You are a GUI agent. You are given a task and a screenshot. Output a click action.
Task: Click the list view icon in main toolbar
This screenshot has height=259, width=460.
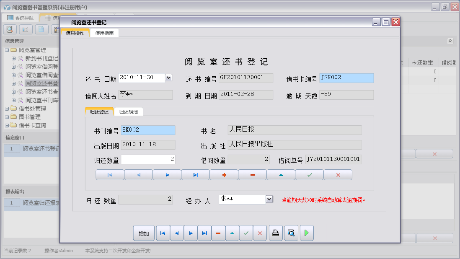(26, 29)
